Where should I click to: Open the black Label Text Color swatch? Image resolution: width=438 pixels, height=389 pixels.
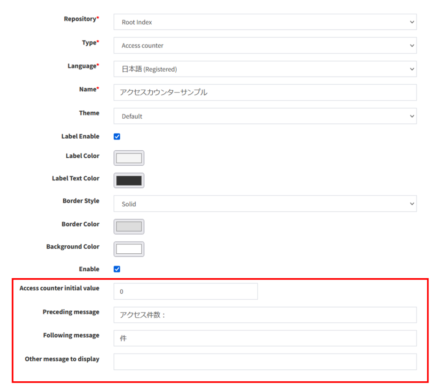tap(129, 181)
